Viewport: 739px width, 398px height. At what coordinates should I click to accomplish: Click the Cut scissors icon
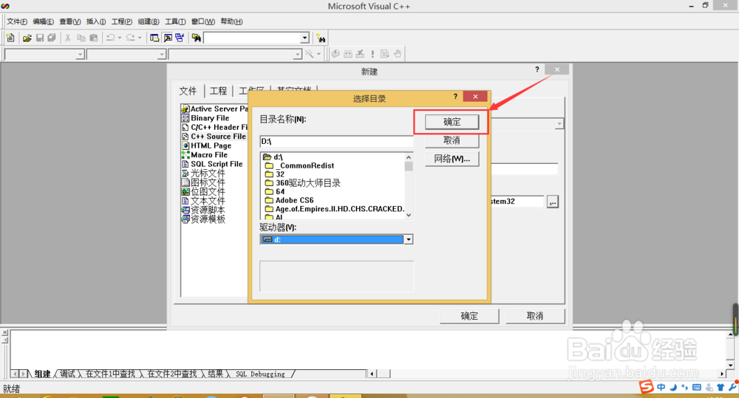[x=68, y=38]
